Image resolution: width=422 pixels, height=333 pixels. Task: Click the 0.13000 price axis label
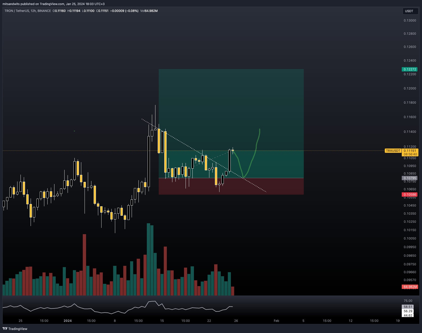tap(410, 21)
